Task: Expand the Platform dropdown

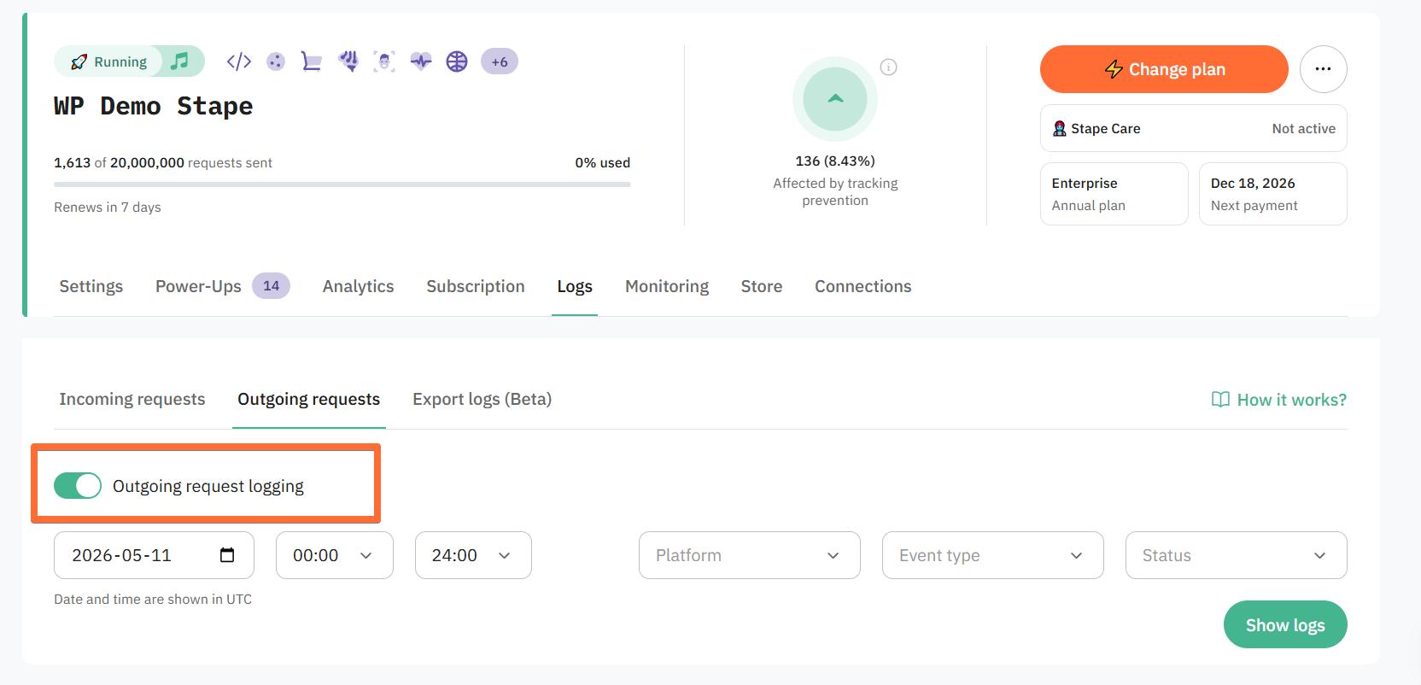Action: tap(750, 555)
